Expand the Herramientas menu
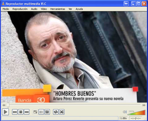Image resolution: width=148 pixels, height=121 pixels. point(58,9)
